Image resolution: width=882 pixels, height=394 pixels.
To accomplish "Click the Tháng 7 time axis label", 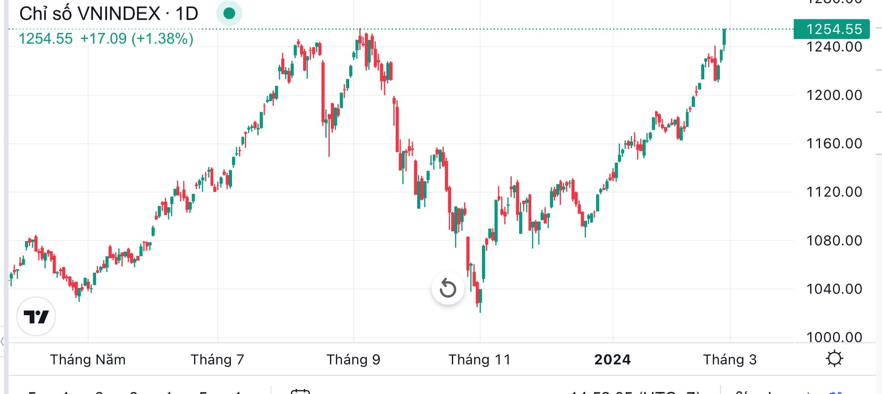I will [x=217, y=360].
